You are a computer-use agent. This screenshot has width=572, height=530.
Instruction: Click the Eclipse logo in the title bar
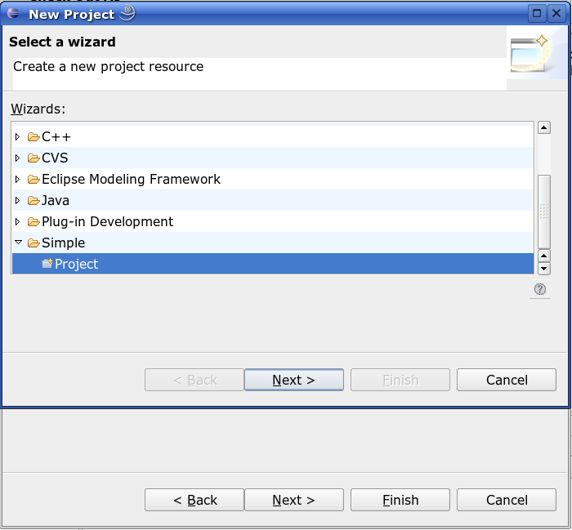(x=13, y=14)
